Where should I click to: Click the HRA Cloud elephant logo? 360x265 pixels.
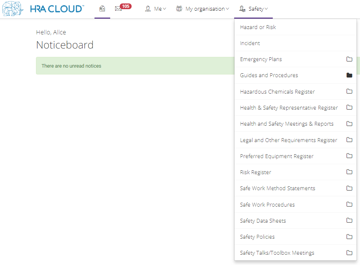pos(13,9)
